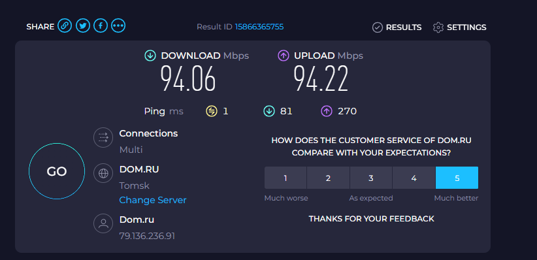Select rating 3 As expected
537x260 pixels.
(x=371, y=178)
